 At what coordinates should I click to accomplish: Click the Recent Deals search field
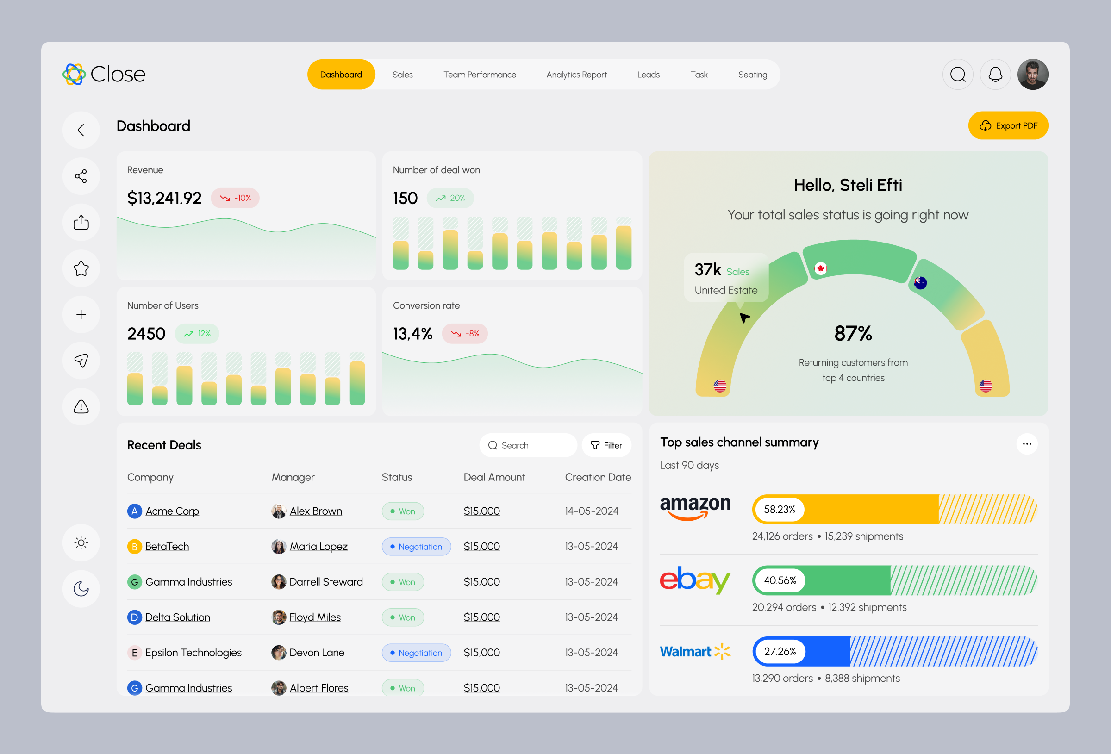point(528,445)
